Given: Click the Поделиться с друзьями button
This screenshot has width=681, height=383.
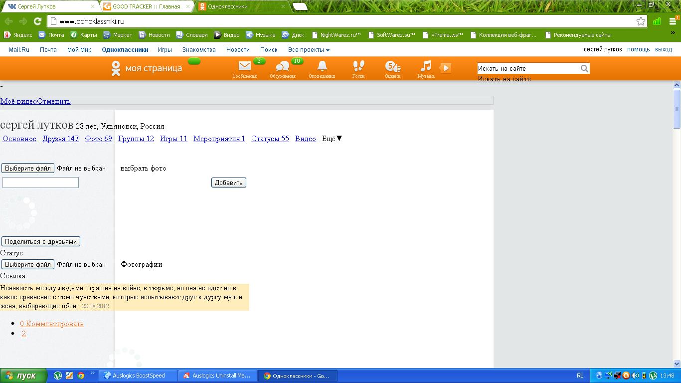Looking at the screenshot, I should tap(41, 241).
